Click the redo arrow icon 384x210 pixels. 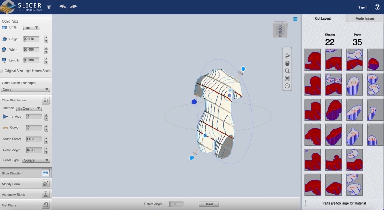pos(74,6)
